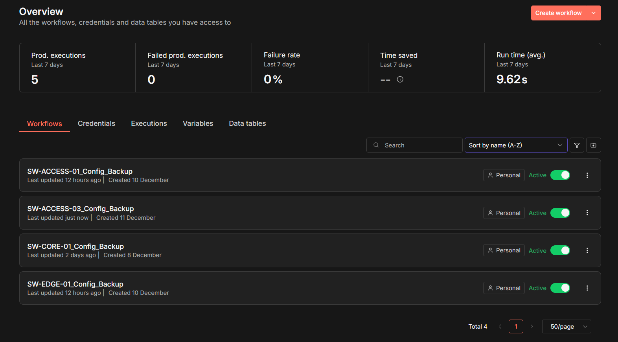Disable the SW-EDGE-01_Config_Backup workflow
Viewport: 618px width, 342px height.
pos(560,288)
